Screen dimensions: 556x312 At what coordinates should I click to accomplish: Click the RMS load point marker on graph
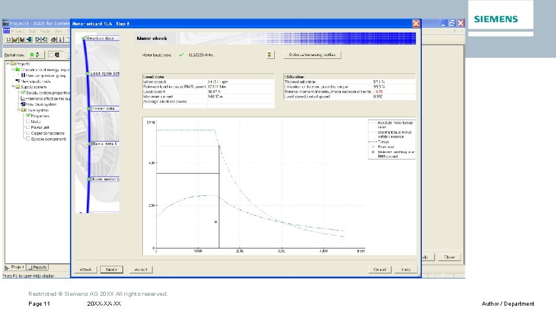216,222
